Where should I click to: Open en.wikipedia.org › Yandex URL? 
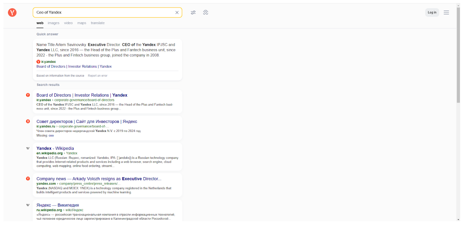57,153
